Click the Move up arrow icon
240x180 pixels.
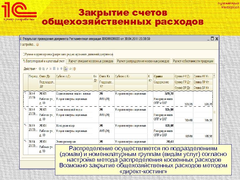click(58, 69)
